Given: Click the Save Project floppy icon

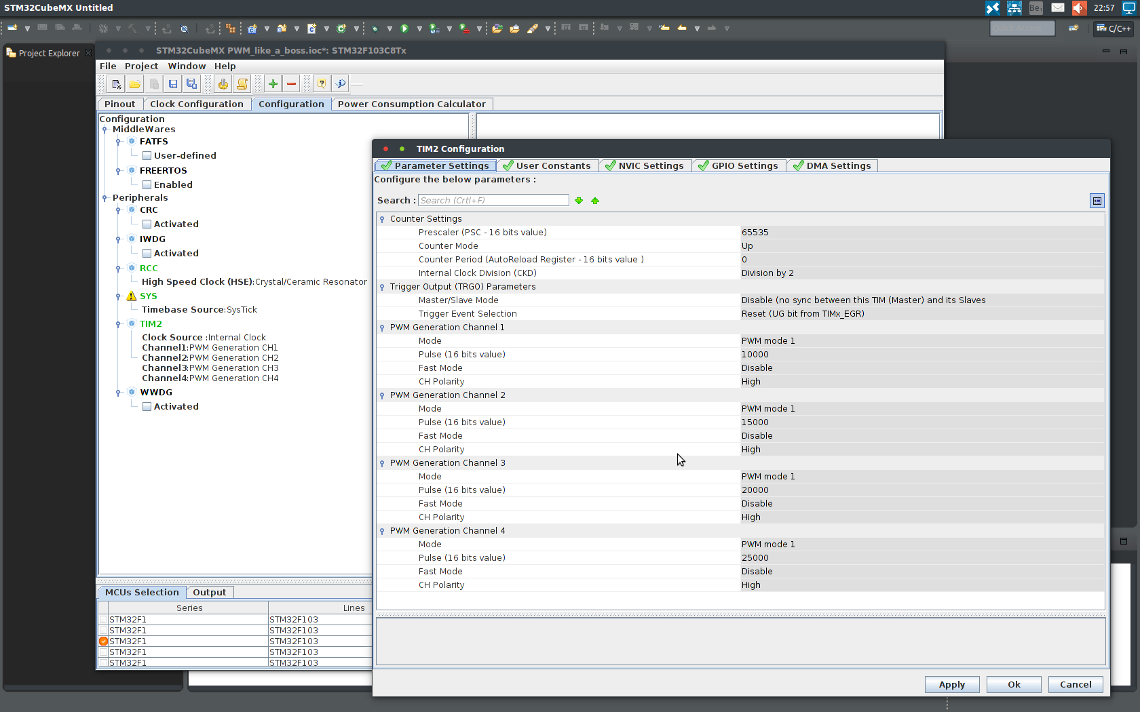Looking at the screenshot, I should 173,84.
